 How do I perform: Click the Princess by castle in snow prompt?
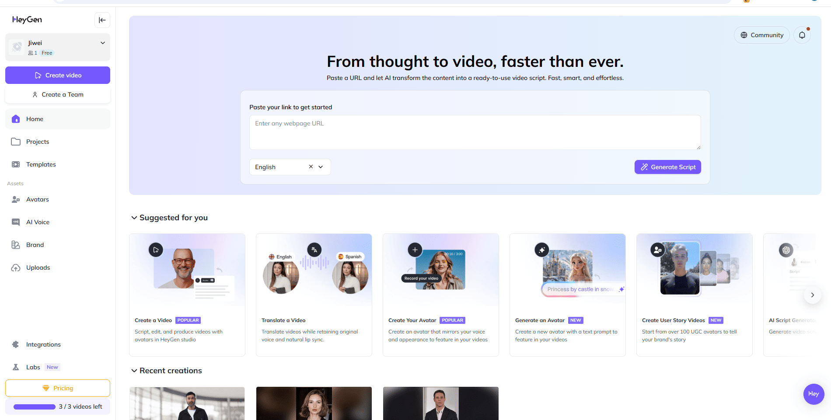click(x=583, y=289)
